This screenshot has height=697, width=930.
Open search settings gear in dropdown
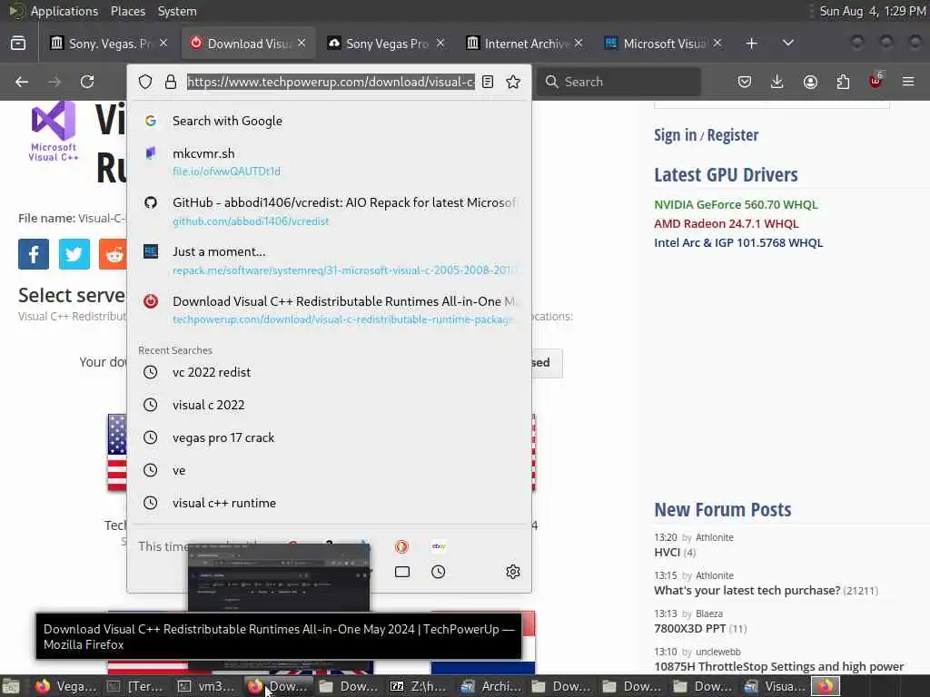point(513,572)
